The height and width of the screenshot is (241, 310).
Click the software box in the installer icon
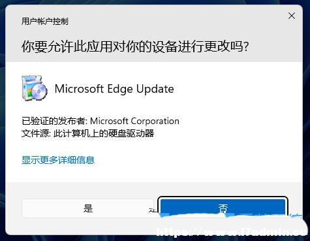pyautogui.click(x=29, y=86)
